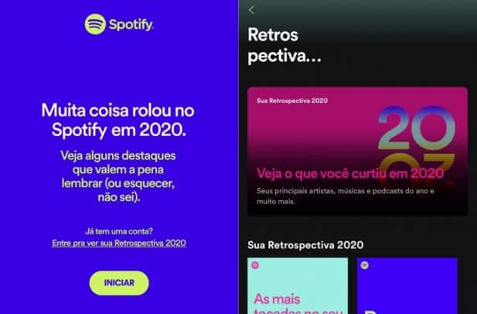Click the 'Sua Retrospectiva 2020' banner label
Image resolution: width=477 pixels, height=314 pixels.
pyautogui.click(x=292, y=101)
